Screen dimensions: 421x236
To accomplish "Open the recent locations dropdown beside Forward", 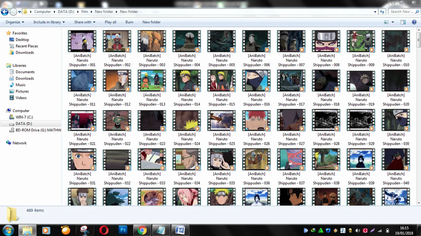I will 20,12.
